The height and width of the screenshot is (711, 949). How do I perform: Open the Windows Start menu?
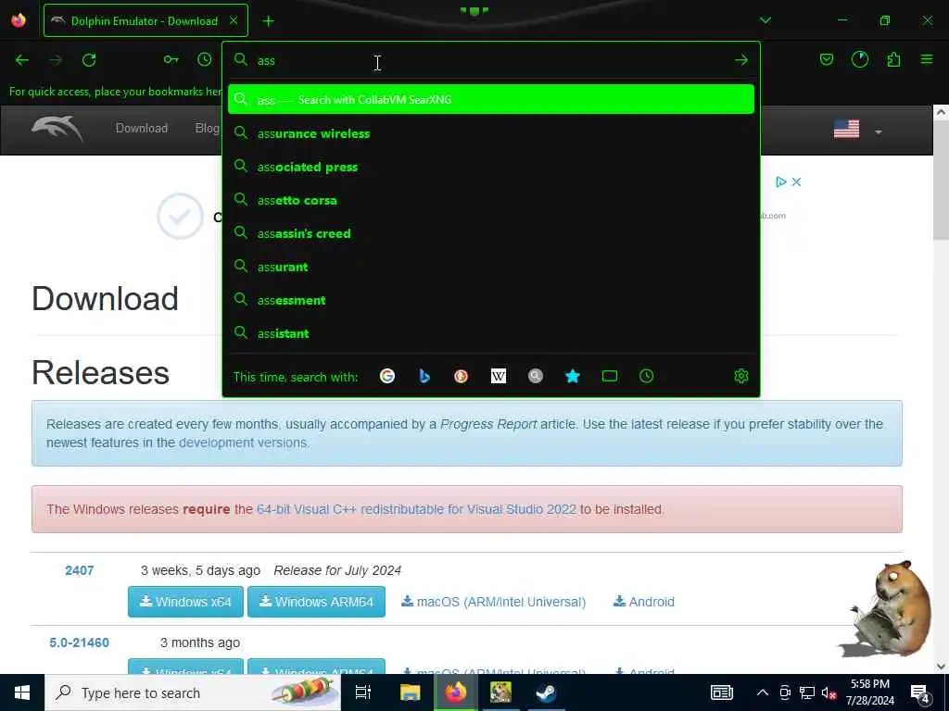[22, 692]
